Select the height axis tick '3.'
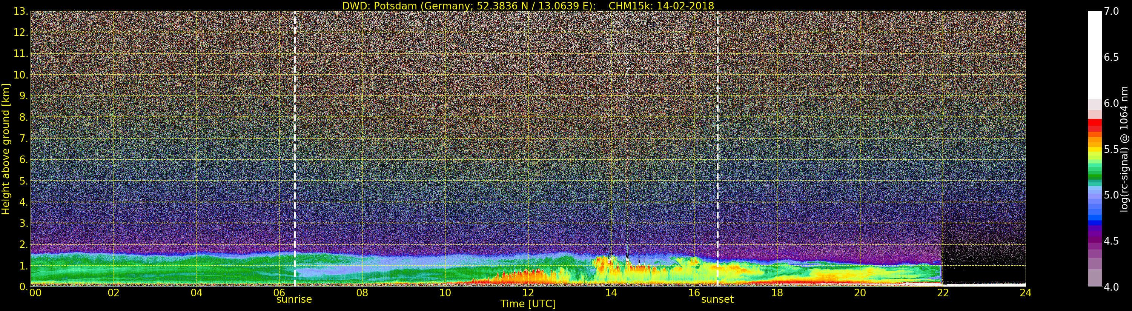 24,223
